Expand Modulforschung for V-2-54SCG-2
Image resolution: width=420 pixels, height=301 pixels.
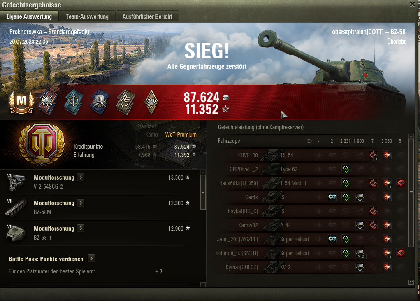81,177
